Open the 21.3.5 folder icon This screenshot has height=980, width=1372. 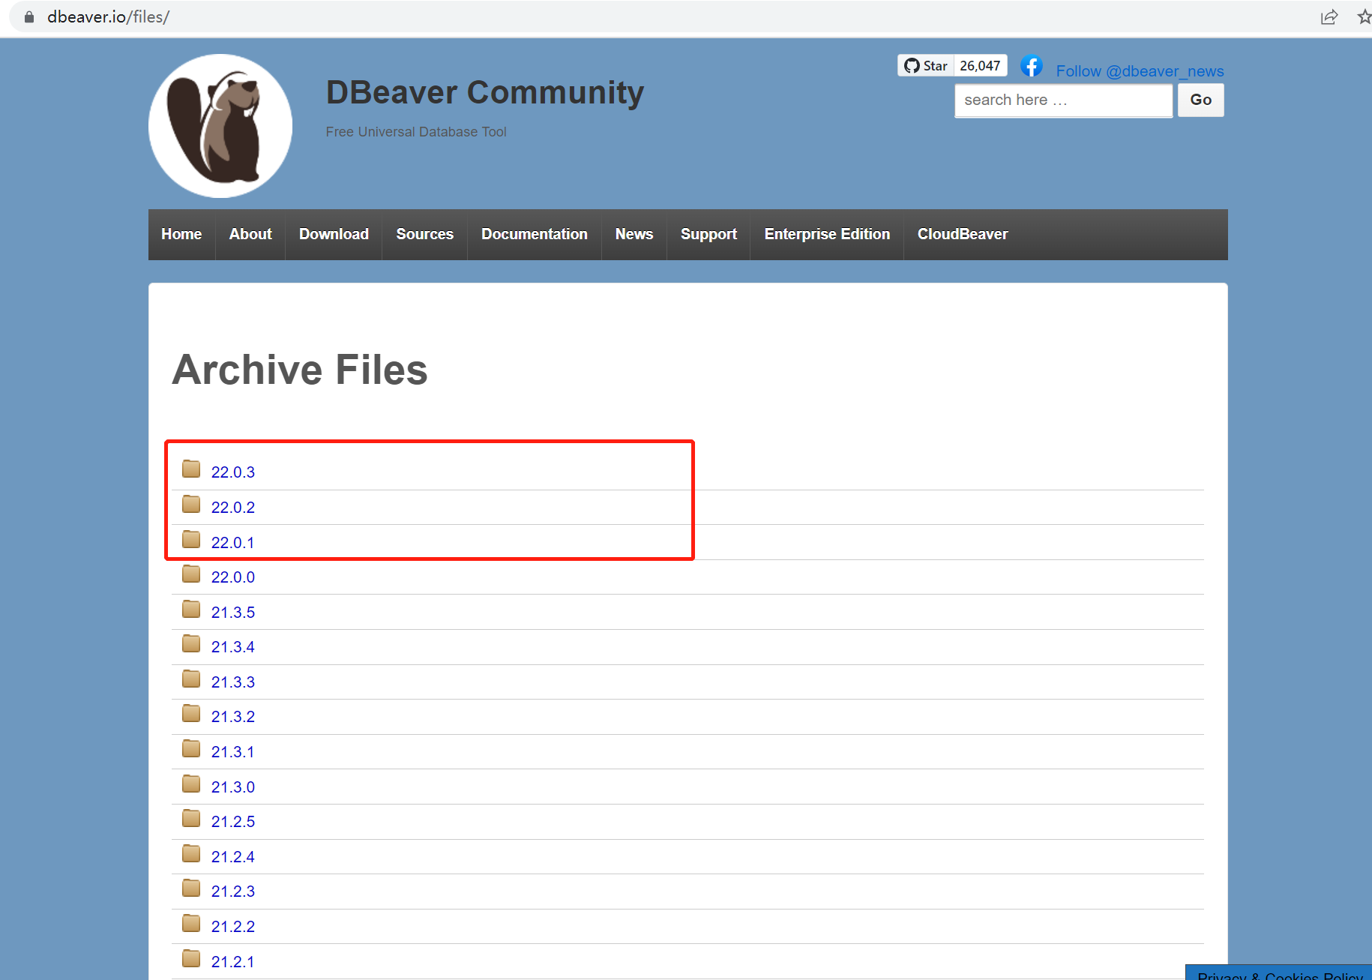click(x=190, y=609)
